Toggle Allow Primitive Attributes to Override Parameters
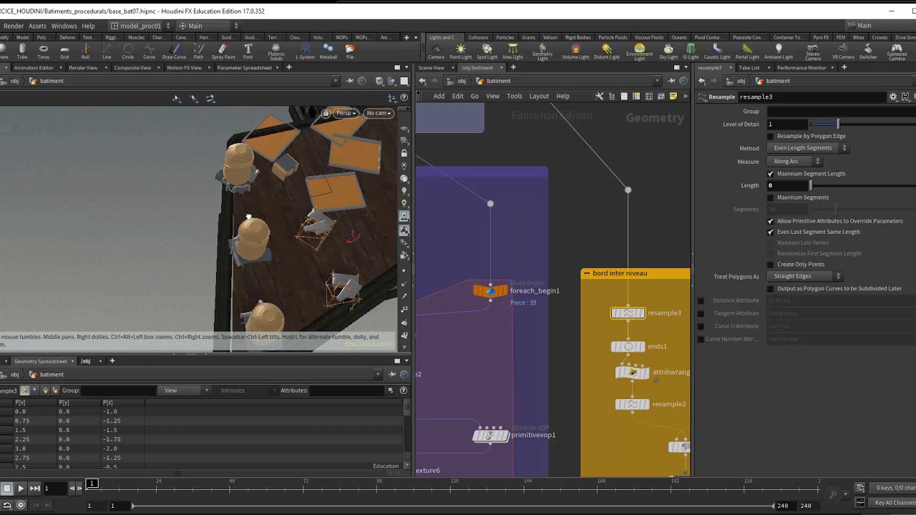 pos(771,221)
